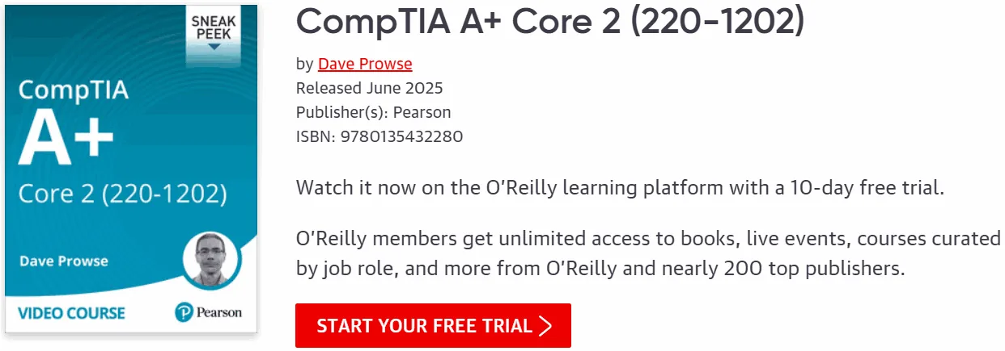Click the course title heading
This screenshot has height=351, width=1005.
pyautogui.click(x=550, y=23)
